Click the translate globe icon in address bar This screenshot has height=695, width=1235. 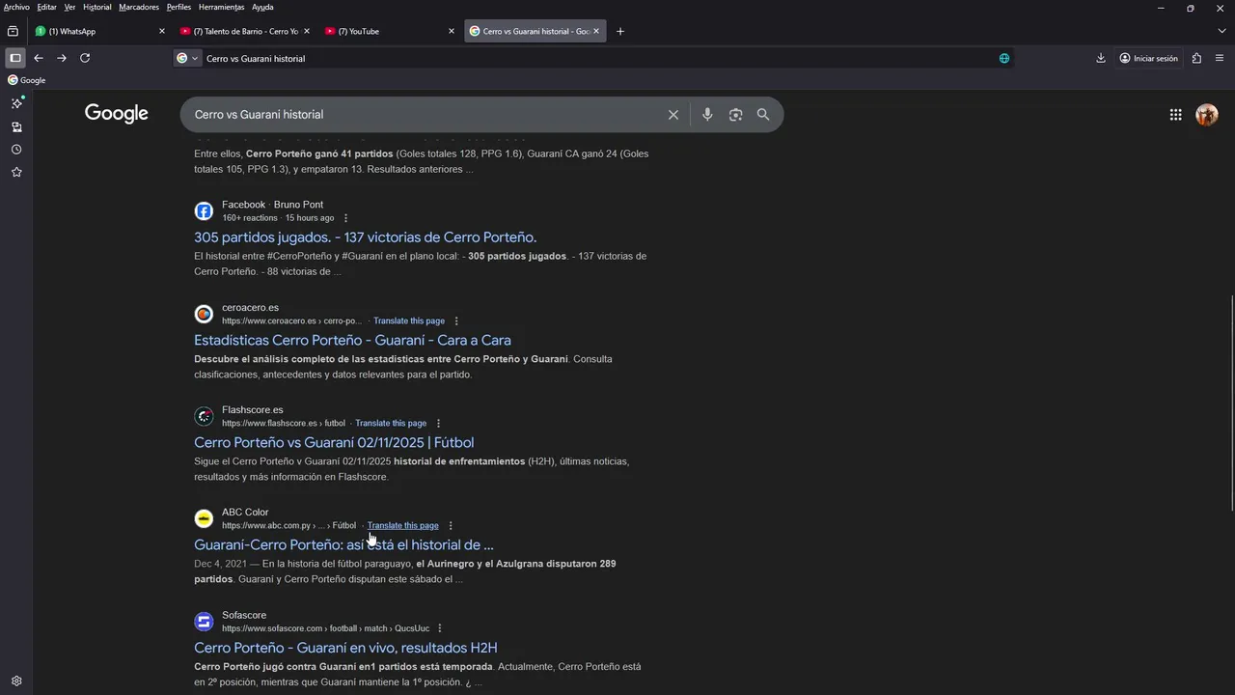tap(1004, 58)
